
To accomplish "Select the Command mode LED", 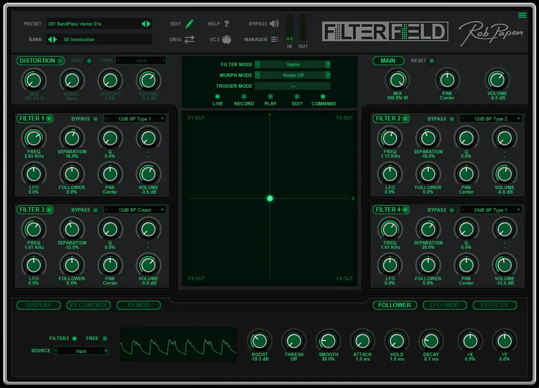I will pyautogui.click(x=322, y=97).
